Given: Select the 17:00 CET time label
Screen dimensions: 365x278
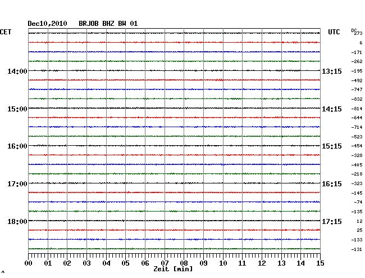Looking at the screenshot, I should 17,184.
